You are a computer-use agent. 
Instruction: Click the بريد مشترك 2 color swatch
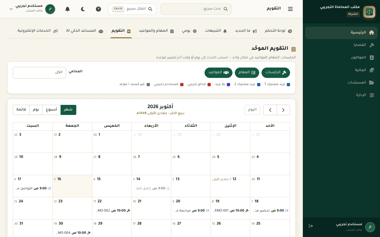tap(259, 84)
